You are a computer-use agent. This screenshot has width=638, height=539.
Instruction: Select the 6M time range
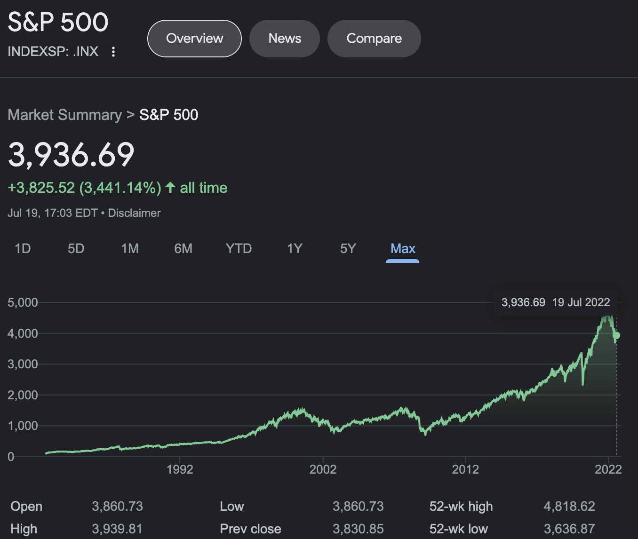pyautogui.click(x=183, y=248)
